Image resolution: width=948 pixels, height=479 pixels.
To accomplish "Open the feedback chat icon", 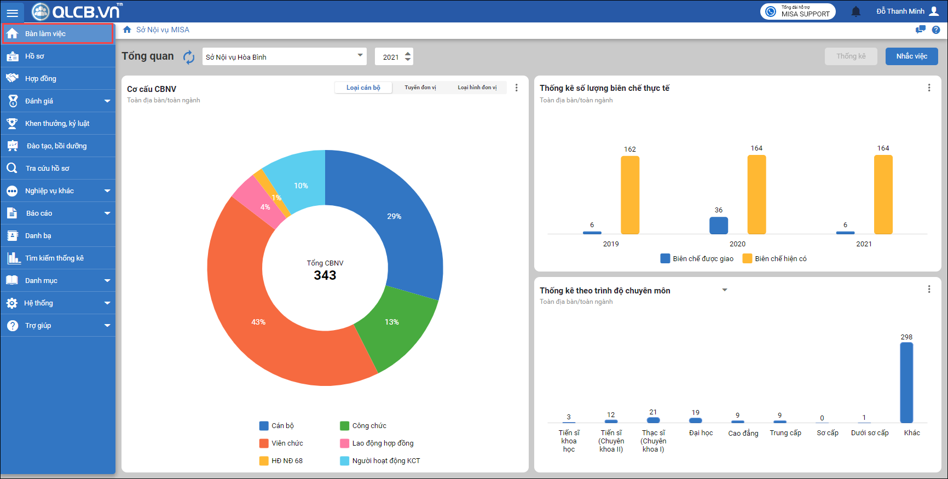I will (x=921, y=30).
